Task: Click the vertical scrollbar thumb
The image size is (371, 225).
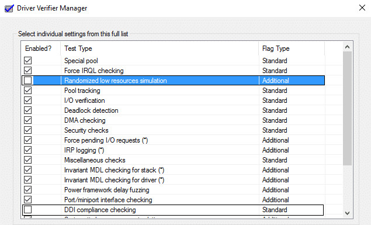Action: pos(347,108)
